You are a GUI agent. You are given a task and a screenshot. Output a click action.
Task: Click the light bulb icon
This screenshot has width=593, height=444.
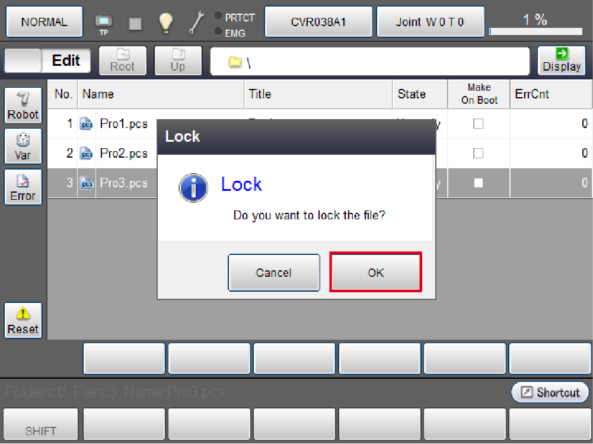pos(165,23)
